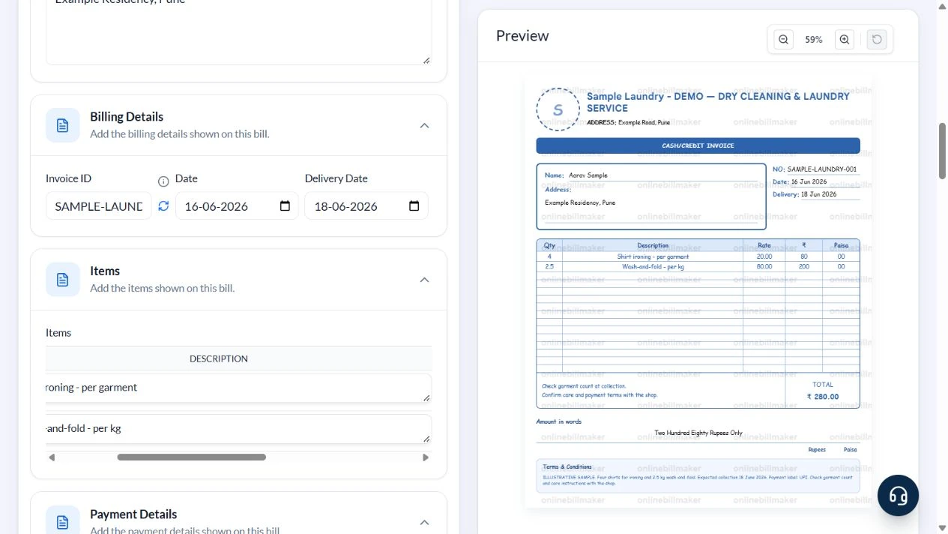This screenshot has height=534, width=948.
Task: Open the support headset chat button
Action: pos(898,495)
